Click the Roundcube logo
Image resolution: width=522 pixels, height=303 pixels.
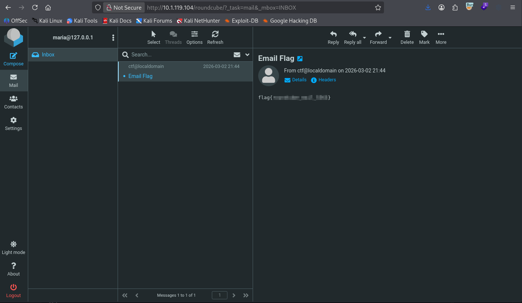click(13, 38)
